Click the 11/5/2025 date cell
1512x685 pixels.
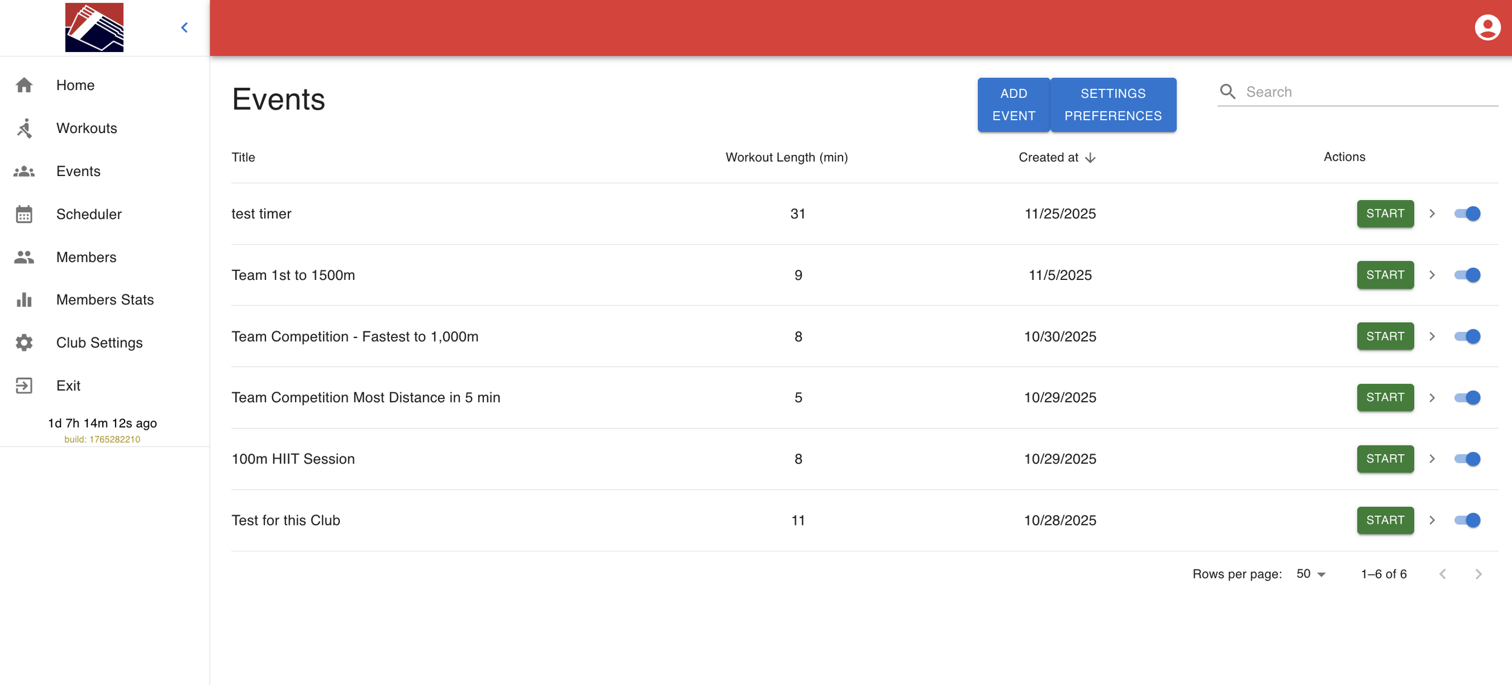(x=1060, y=275)
